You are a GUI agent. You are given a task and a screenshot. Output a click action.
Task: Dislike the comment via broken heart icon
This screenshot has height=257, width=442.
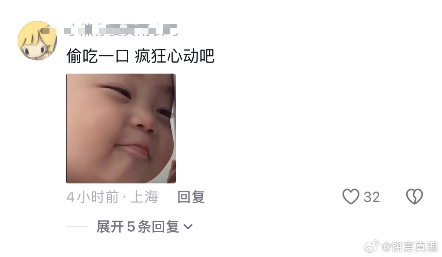[415, 197]
